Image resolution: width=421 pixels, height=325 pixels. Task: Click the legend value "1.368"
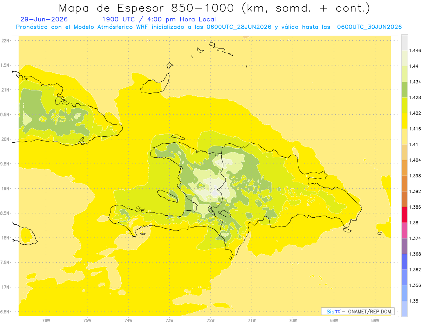415,254
